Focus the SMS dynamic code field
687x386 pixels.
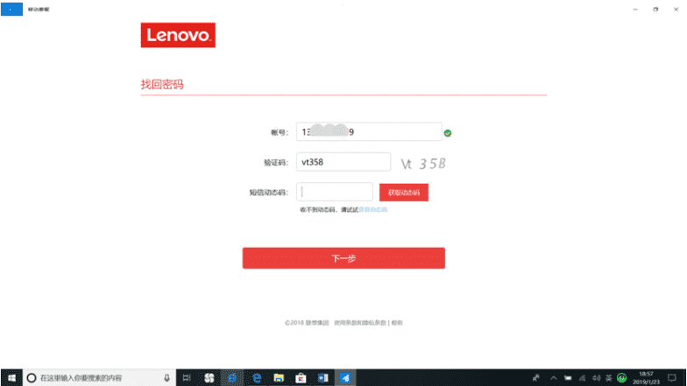(x=335, y=192)
